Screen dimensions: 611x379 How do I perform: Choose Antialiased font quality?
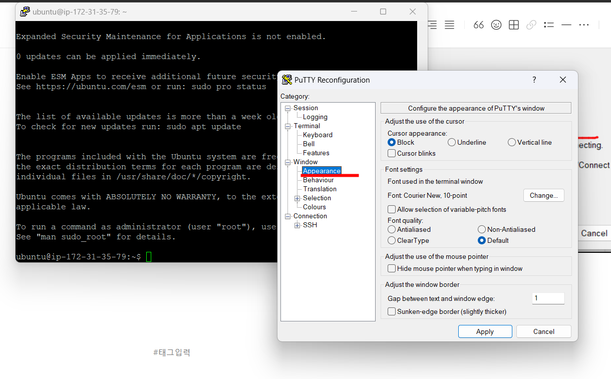[392, 229]
